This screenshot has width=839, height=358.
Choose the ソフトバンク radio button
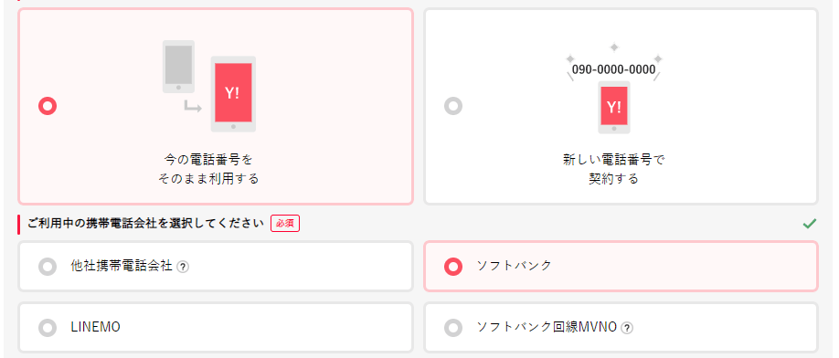(x=453, y=266)
